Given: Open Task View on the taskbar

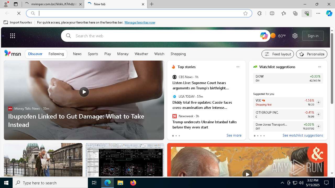Looking at the screenshot, I should (x=94, y=183).
